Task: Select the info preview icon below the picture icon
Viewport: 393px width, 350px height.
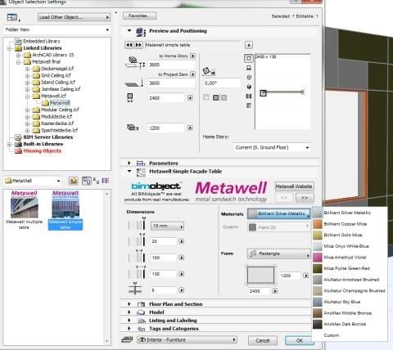Action: pyautogui.click(x=249, y=105)
